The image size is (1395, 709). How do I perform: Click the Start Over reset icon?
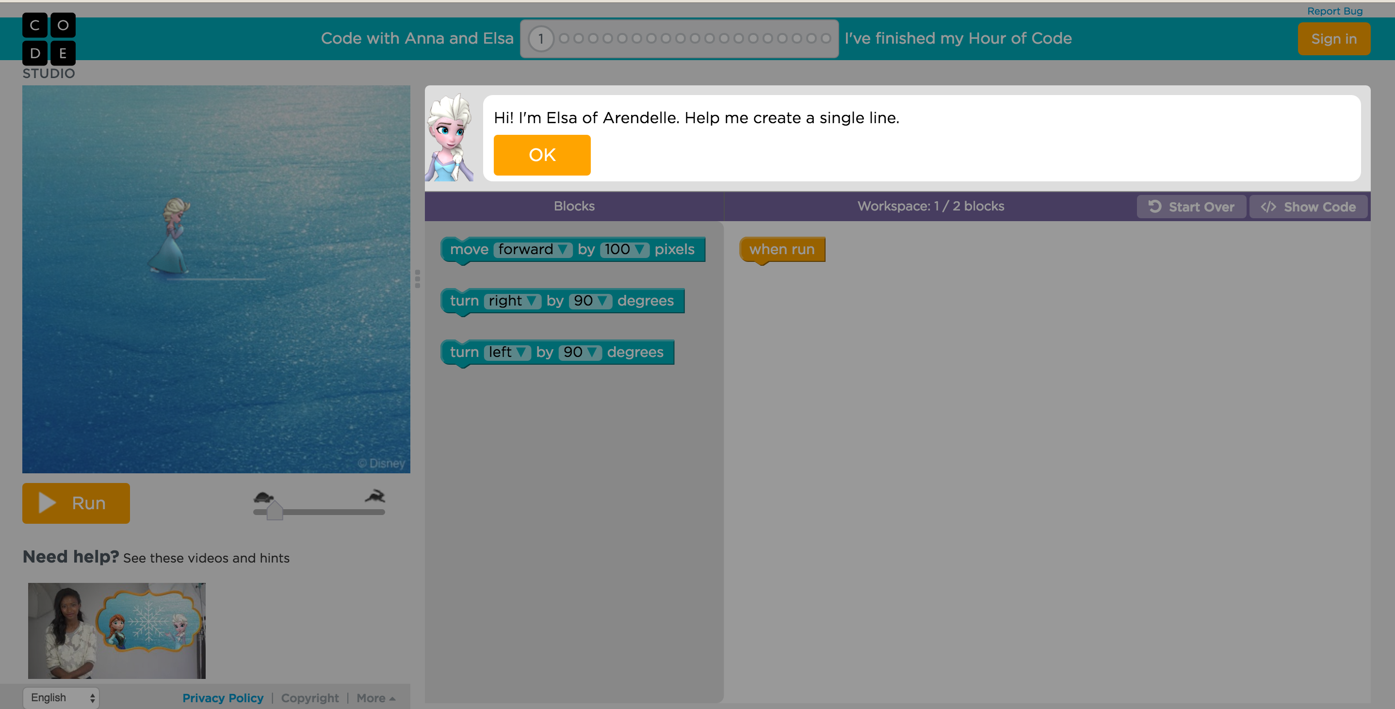pyautogui.click(x=1154, y=207)
